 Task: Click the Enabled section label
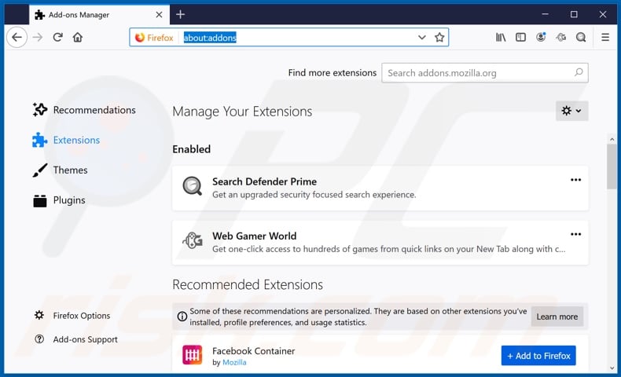pos(191,149)
